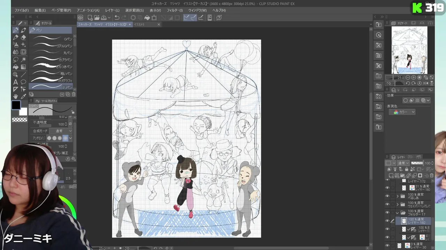Toggle the Snap to Ruler toolbar button
Image resolution: width=446 pixels, height=250 pixels.
click(186, 18)
